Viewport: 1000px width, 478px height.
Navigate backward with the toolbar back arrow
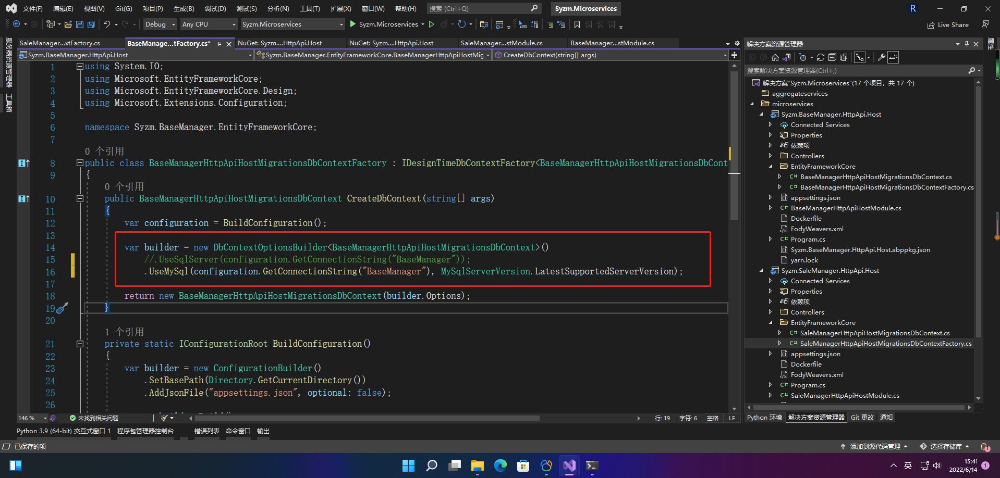pos(17,24)
